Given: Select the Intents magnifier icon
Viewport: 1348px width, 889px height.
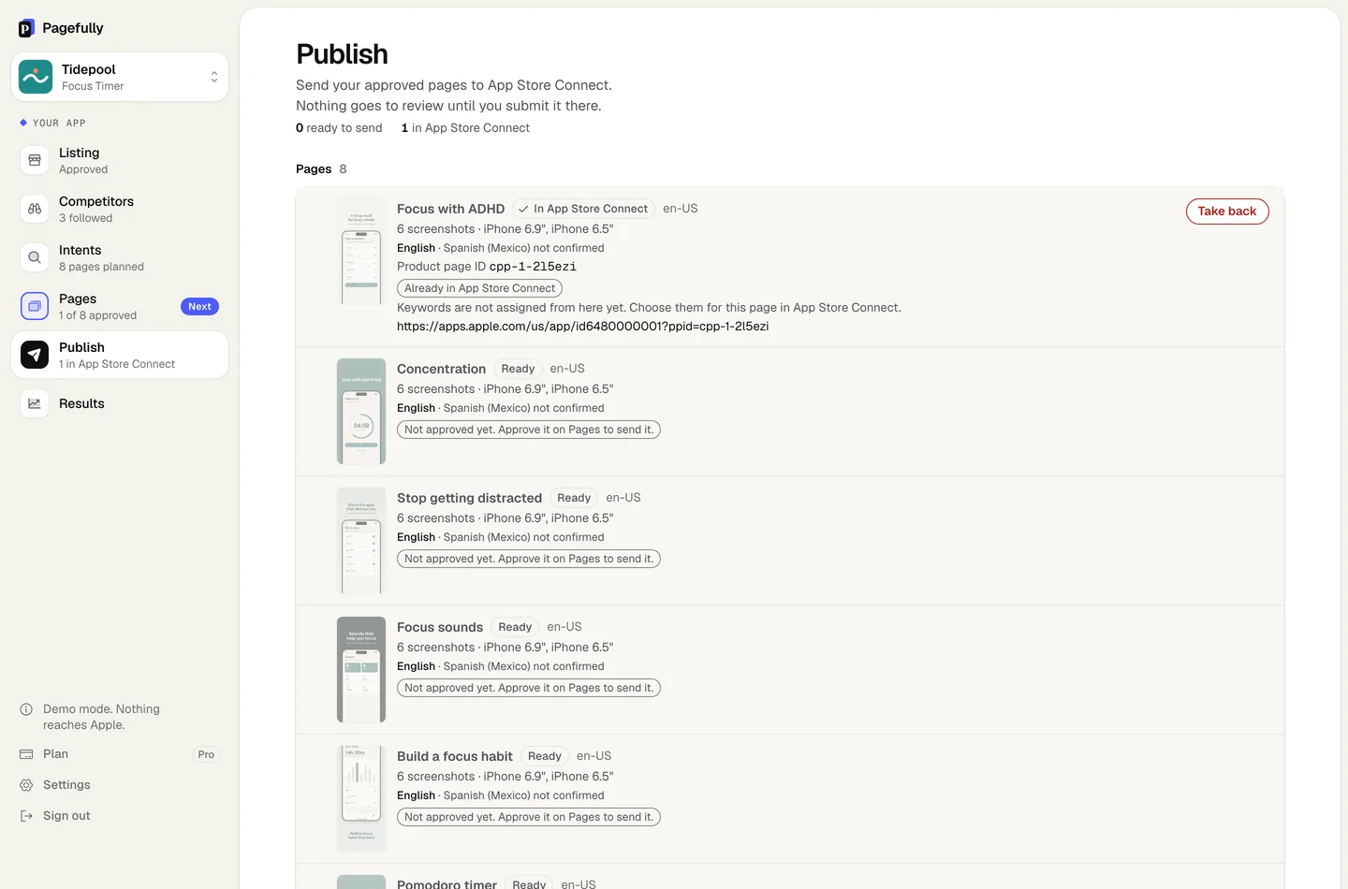Looking at the screenshot, I should pos(35,257).
